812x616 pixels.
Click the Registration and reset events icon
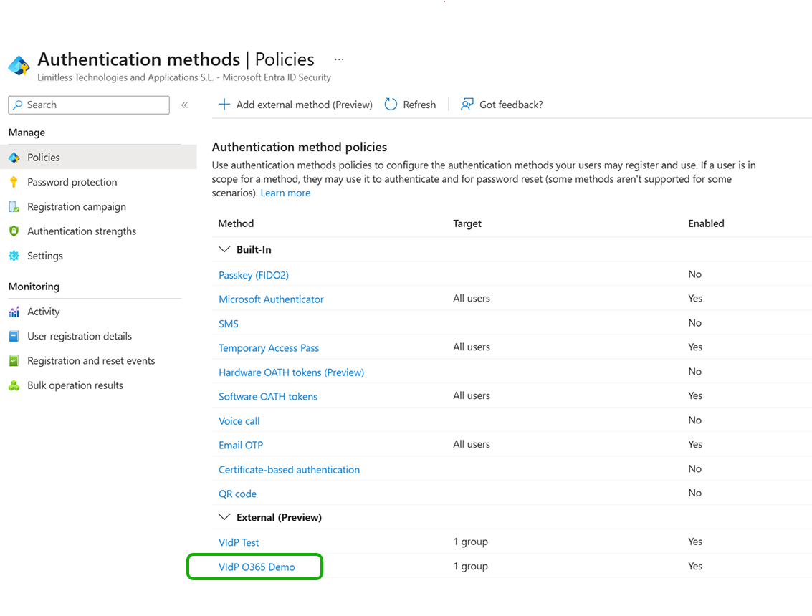coord(14,361)
